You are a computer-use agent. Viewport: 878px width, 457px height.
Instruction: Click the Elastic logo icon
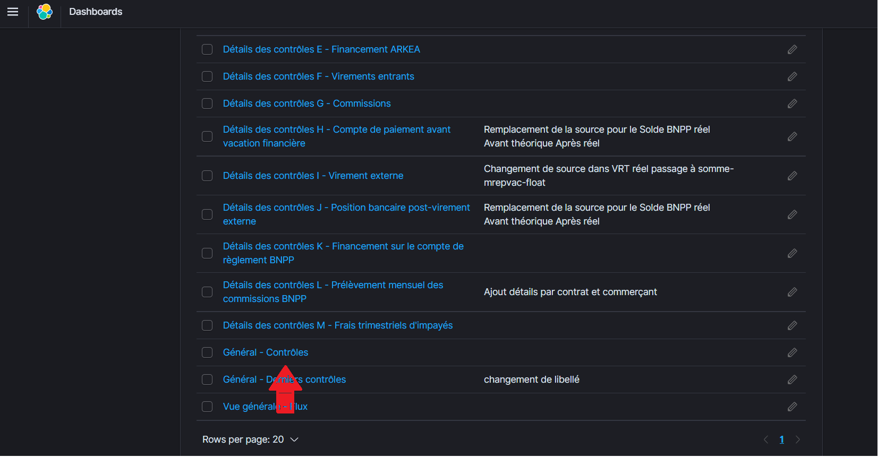coord(45,12)
